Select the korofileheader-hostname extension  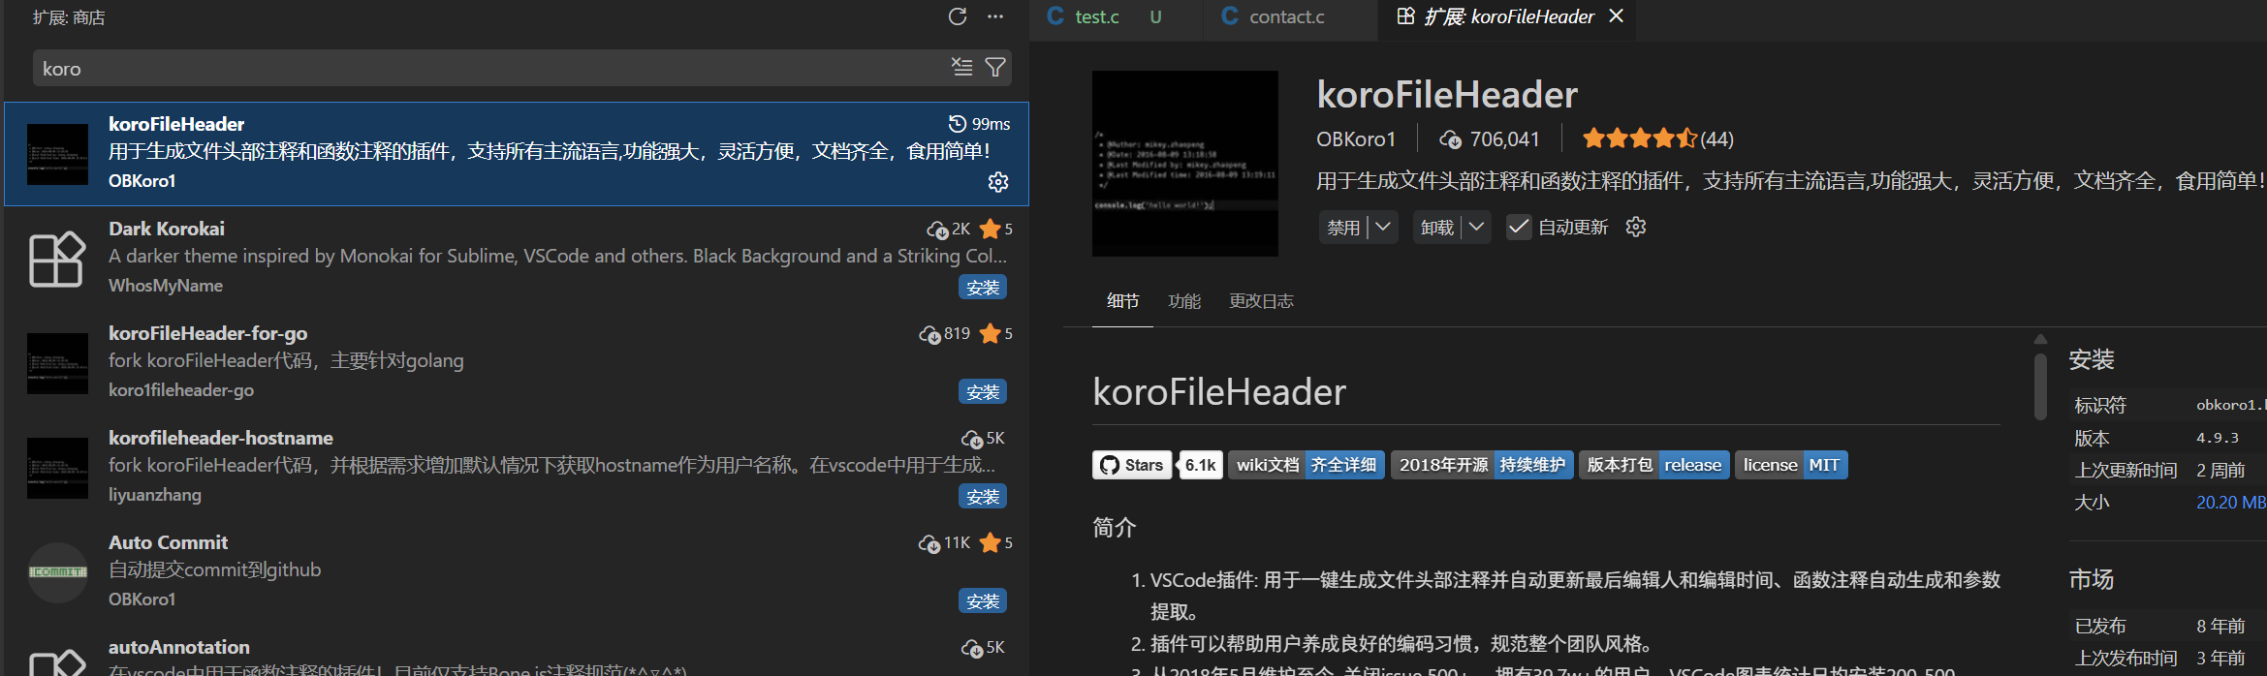517,467
